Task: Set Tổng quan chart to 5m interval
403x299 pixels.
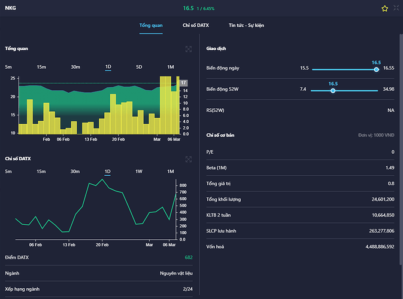Action: click(x=8, y=67)
